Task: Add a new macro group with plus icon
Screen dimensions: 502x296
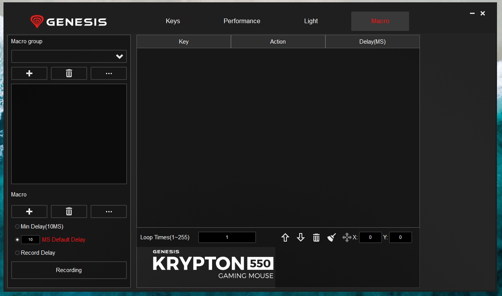Action: (x=29, y=73)
